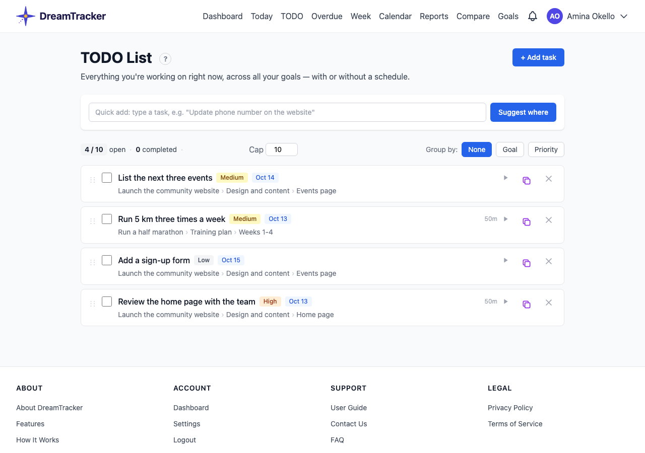Go to Dashboard in top navigation

point(223,16)
